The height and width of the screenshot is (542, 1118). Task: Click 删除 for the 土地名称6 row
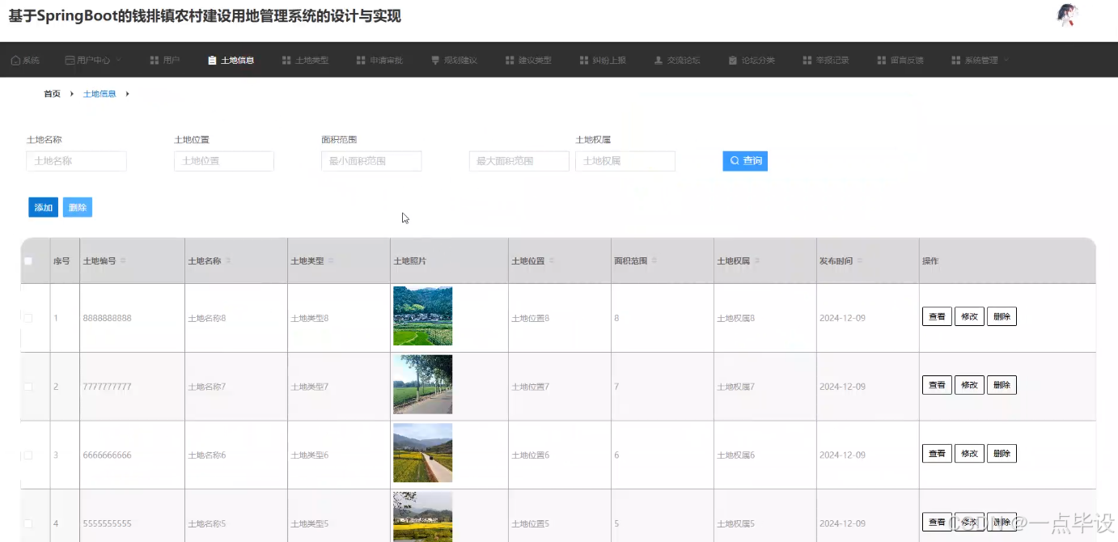(1002, 454)
